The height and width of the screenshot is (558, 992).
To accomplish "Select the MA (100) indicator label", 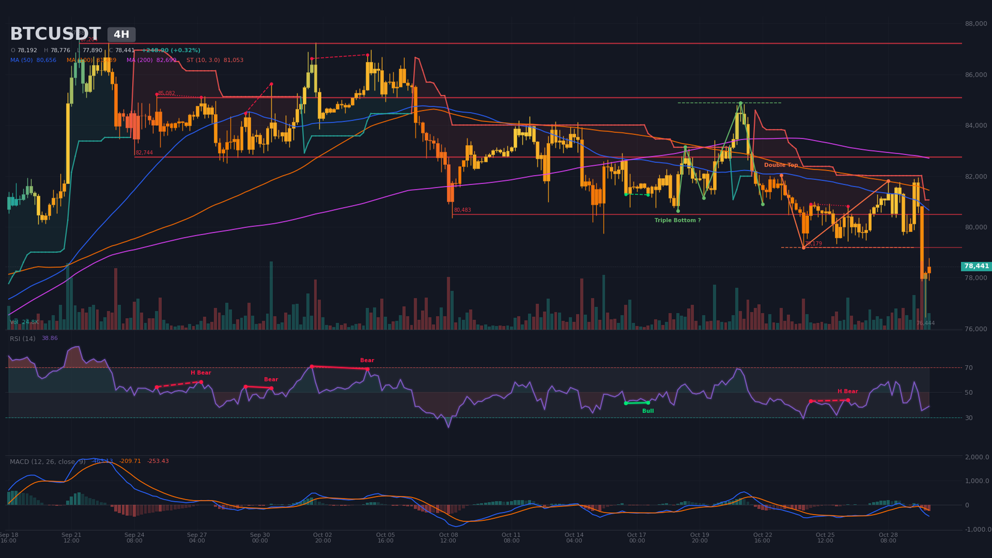I will click(91, 60).
